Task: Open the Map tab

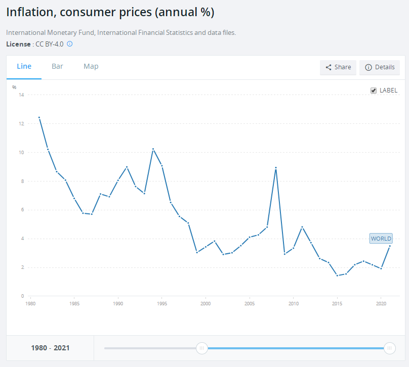Action: pos(91,67)
